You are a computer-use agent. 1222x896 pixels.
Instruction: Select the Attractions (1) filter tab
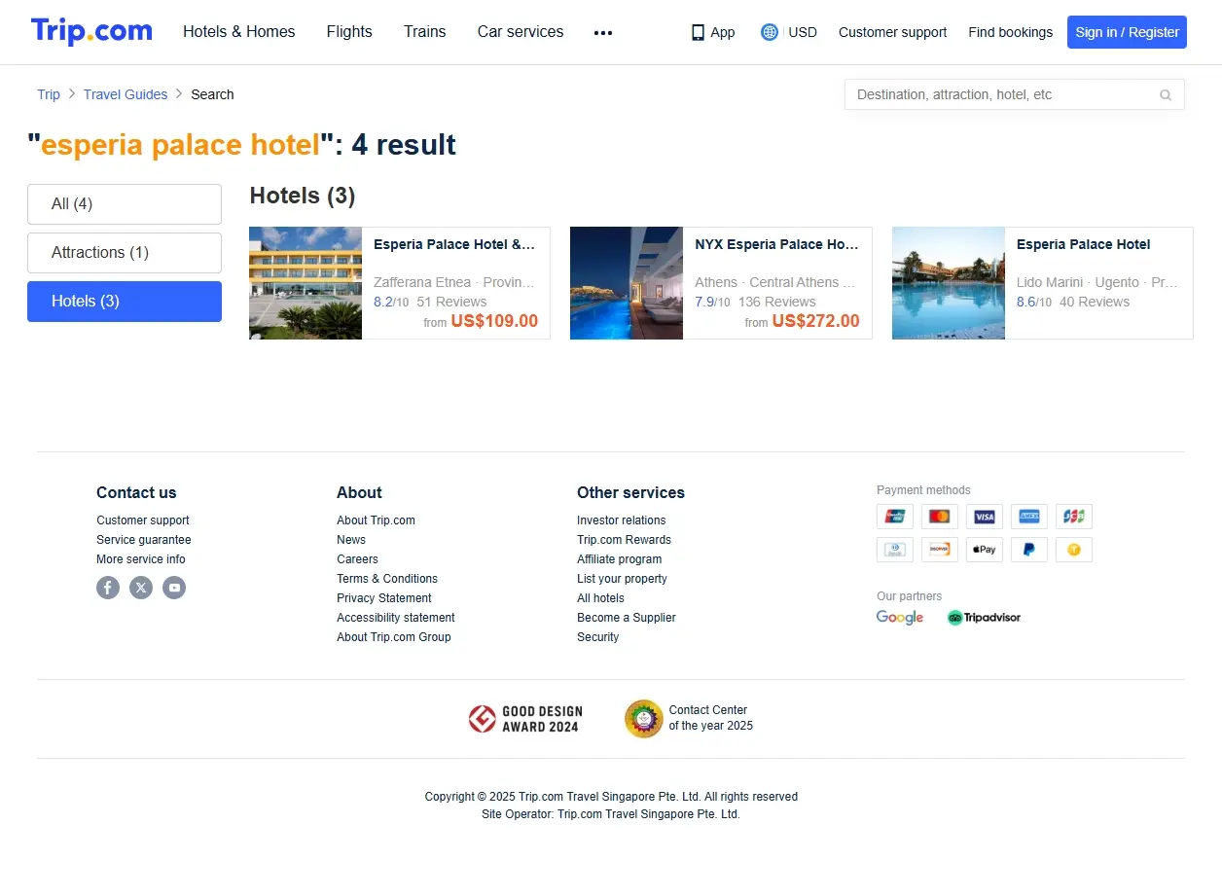tap(125, 253)
